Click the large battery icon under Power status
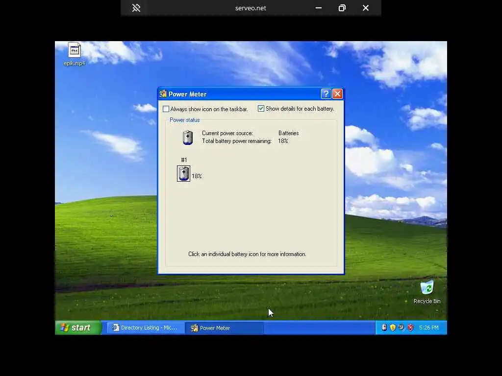The width and height of the screenshot is (502, 376). [188, 138]
